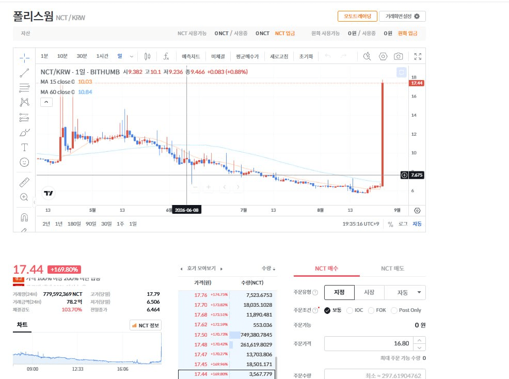
Task: Click the 오토트레이딩 button
Action: coord(357,16)
